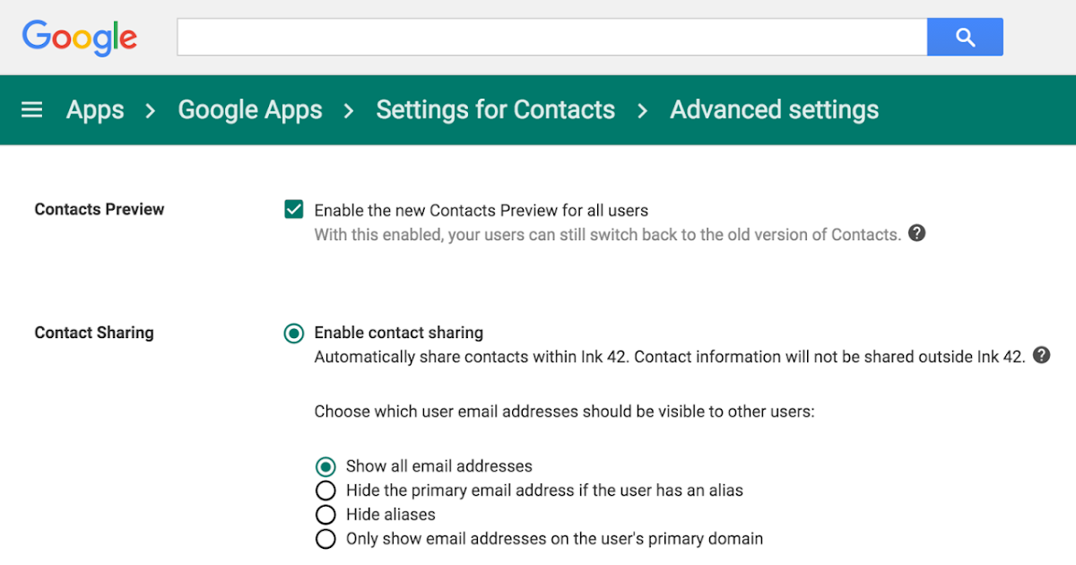The height and width of the screenshot is (565, 1076).
Task: Select Only show email addresses on primary domain
Action: [x=325, y=539]
